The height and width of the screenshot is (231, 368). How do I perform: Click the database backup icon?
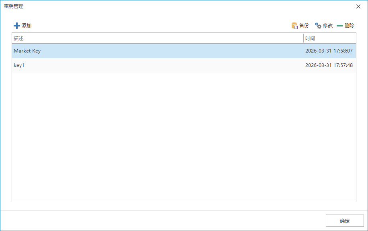[294, 26]
